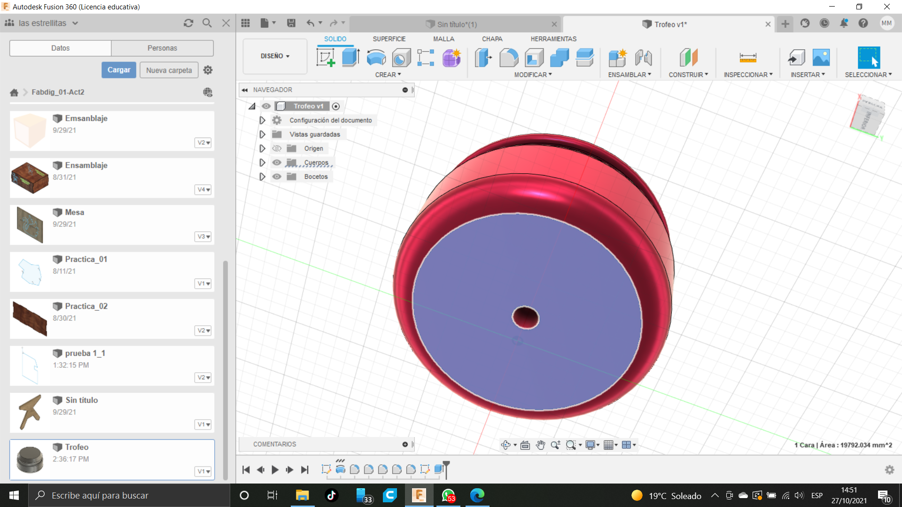Screen dimensions: 902x507
Task: Open data panel settings gear
Action: point(208,70)
